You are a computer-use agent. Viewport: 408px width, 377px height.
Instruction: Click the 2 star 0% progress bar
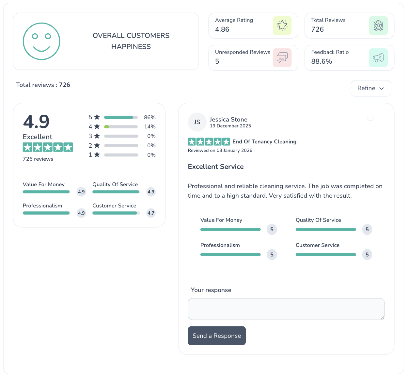click(x=121, y=146)
